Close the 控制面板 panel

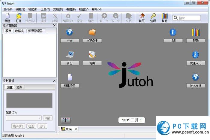[54, 81]
